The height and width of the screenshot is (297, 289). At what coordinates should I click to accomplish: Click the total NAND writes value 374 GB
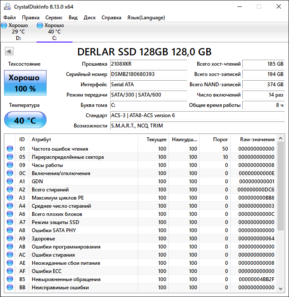pos(263,85)
